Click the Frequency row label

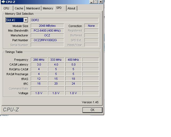click(21, 60)
